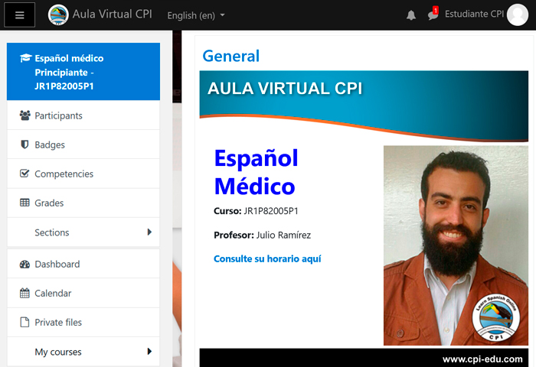Click the Private files document icon
Screen dimensions: 536x367
pyautogui.click(x=25, y=322)
